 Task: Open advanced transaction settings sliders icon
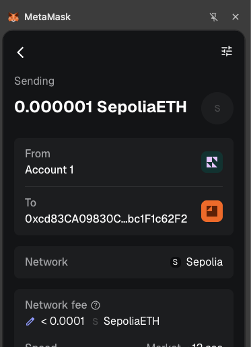tap(227, 51)
